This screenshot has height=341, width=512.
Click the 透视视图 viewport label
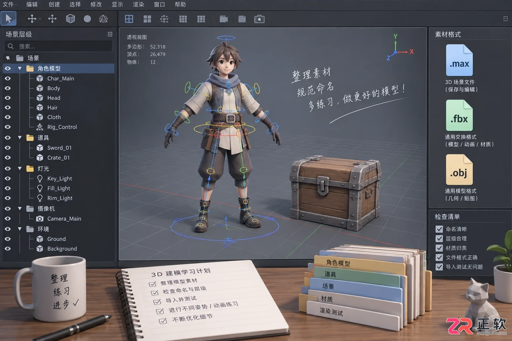coord(137,37)
